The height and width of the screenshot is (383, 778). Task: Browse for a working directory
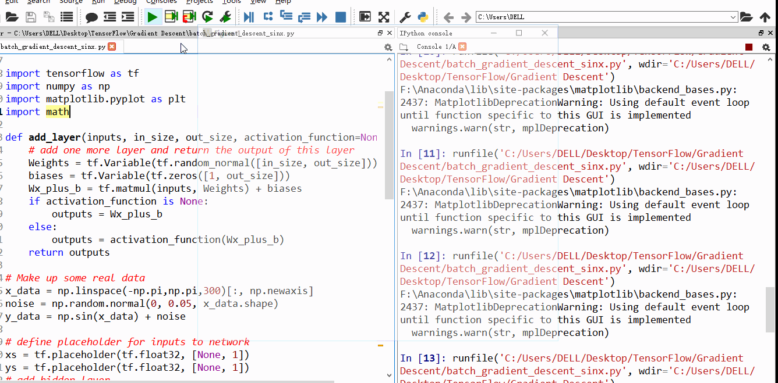tap(747, 17)
